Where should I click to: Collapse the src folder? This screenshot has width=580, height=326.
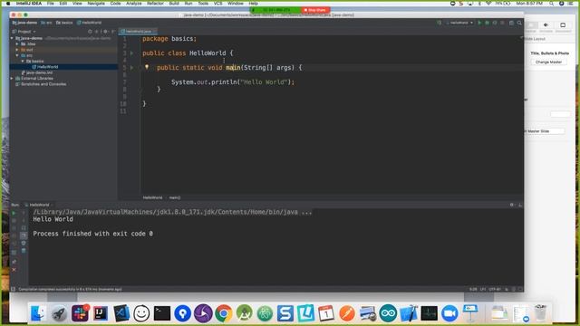[17, 55]
